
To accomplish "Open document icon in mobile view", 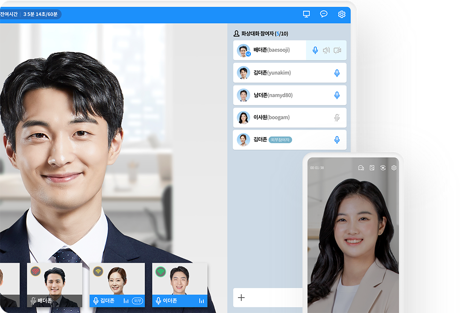I will (372, 168).
